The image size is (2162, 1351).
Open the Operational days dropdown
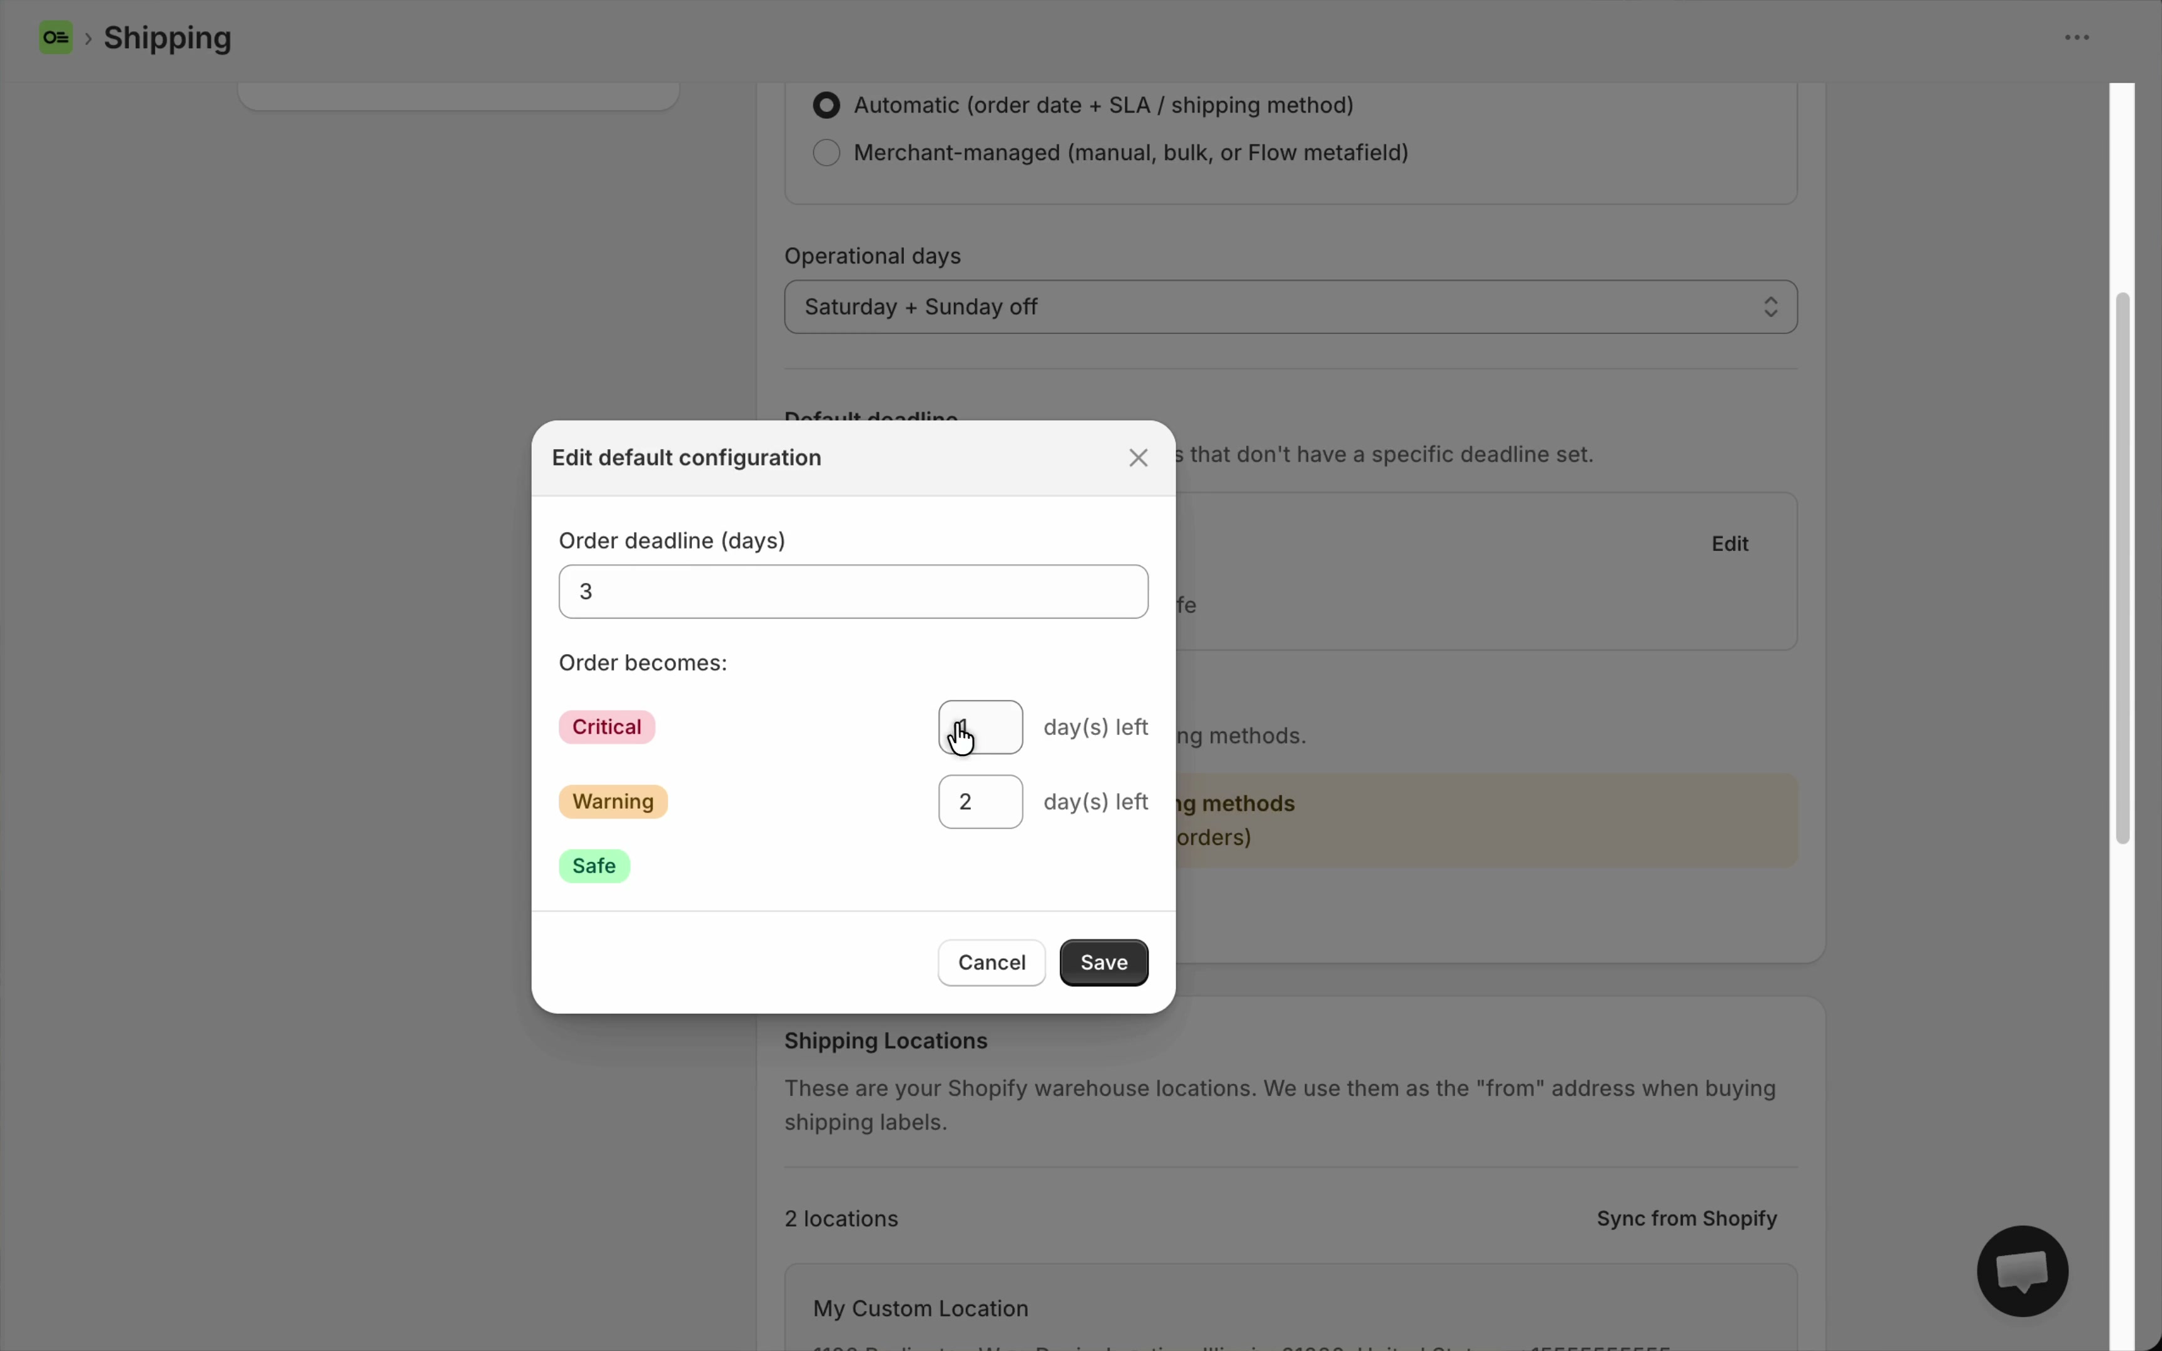tap(1290, 307)
